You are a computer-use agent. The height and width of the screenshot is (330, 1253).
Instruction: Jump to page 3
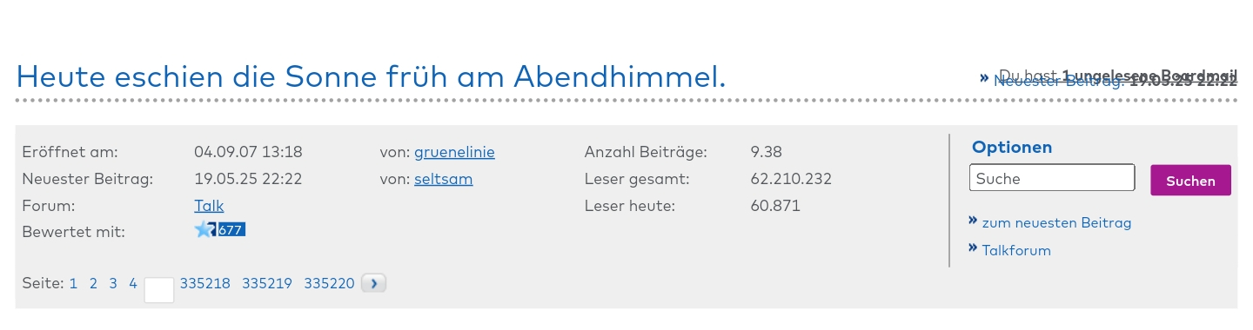click(113, 283)
